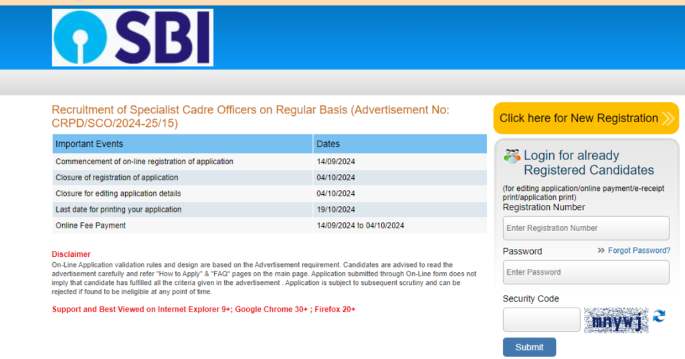Click the SBI logo image

[x=132, y=37]
